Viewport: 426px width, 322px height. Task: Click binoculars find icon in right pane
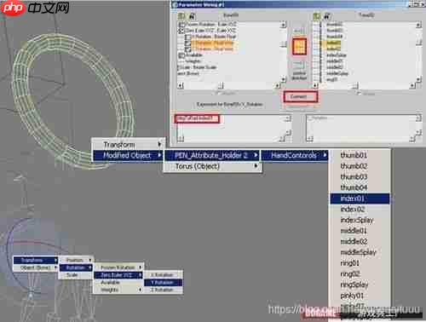[327, 16]
